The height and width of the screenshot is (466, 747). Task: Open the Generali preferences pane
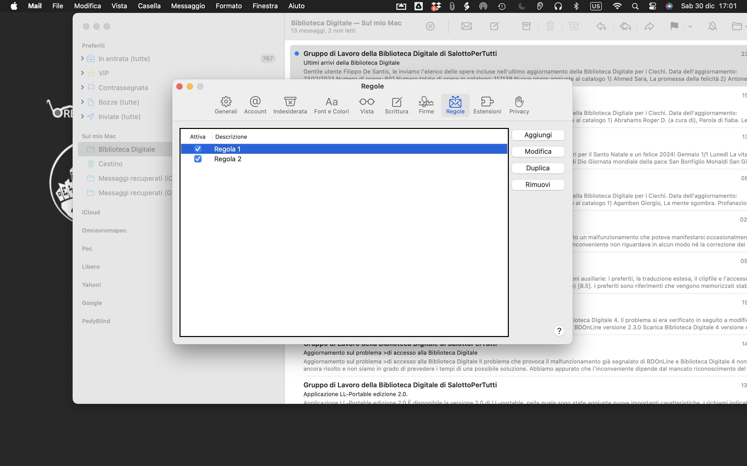point(226,105)
